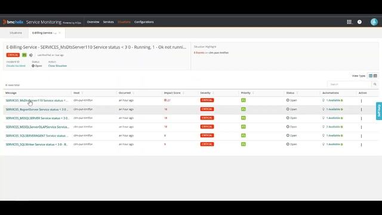Viewport: 382px width, 215px height.
Task: Click the header CRITICAL severity badge
Action: 13,55
